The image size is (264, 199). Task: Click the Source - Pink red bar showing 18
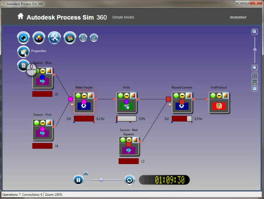(42, 146)
